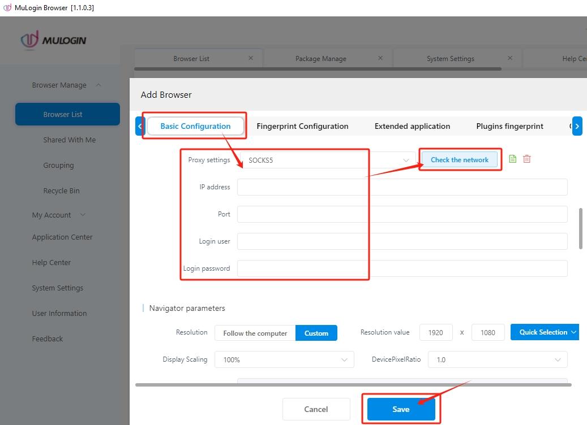Open the DevicePixelRatio dropdown
Image resolution: width=587 pixels, height=425 pixels.
[x=497, y=359]
